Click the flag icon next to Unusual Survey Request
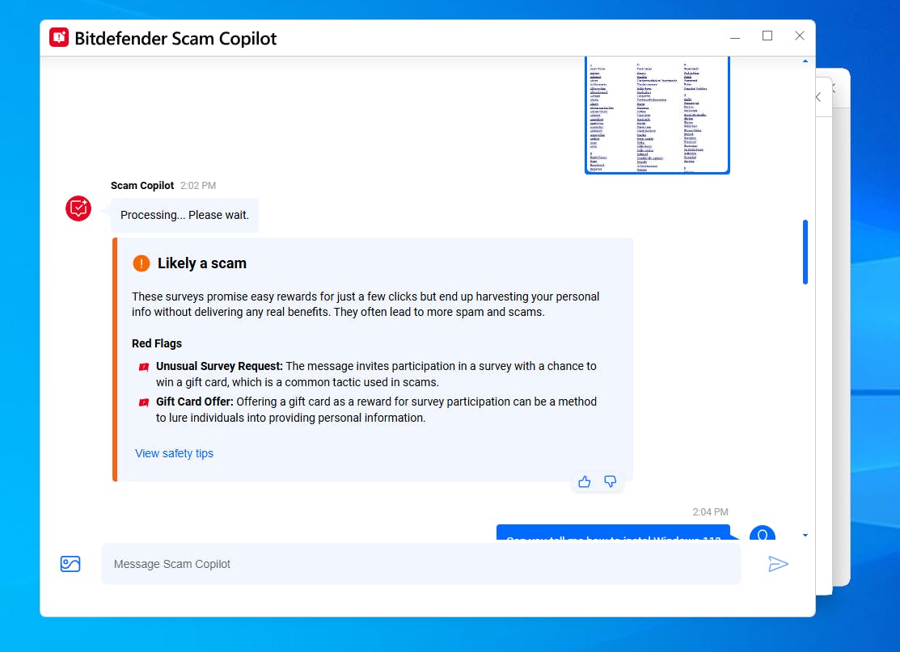900x652 pixels. point(144,367)
